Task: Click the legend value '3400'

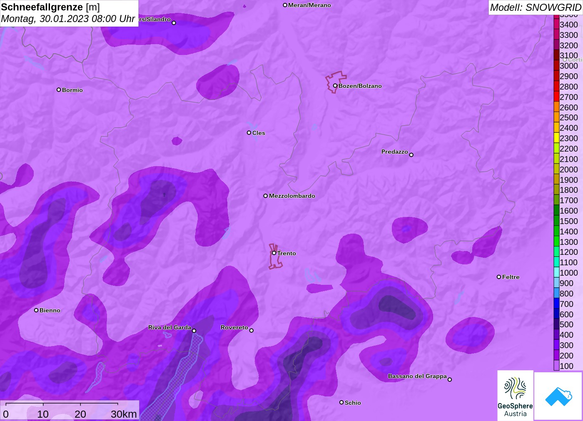Action: pyautogui.click(x=569, y=25)
